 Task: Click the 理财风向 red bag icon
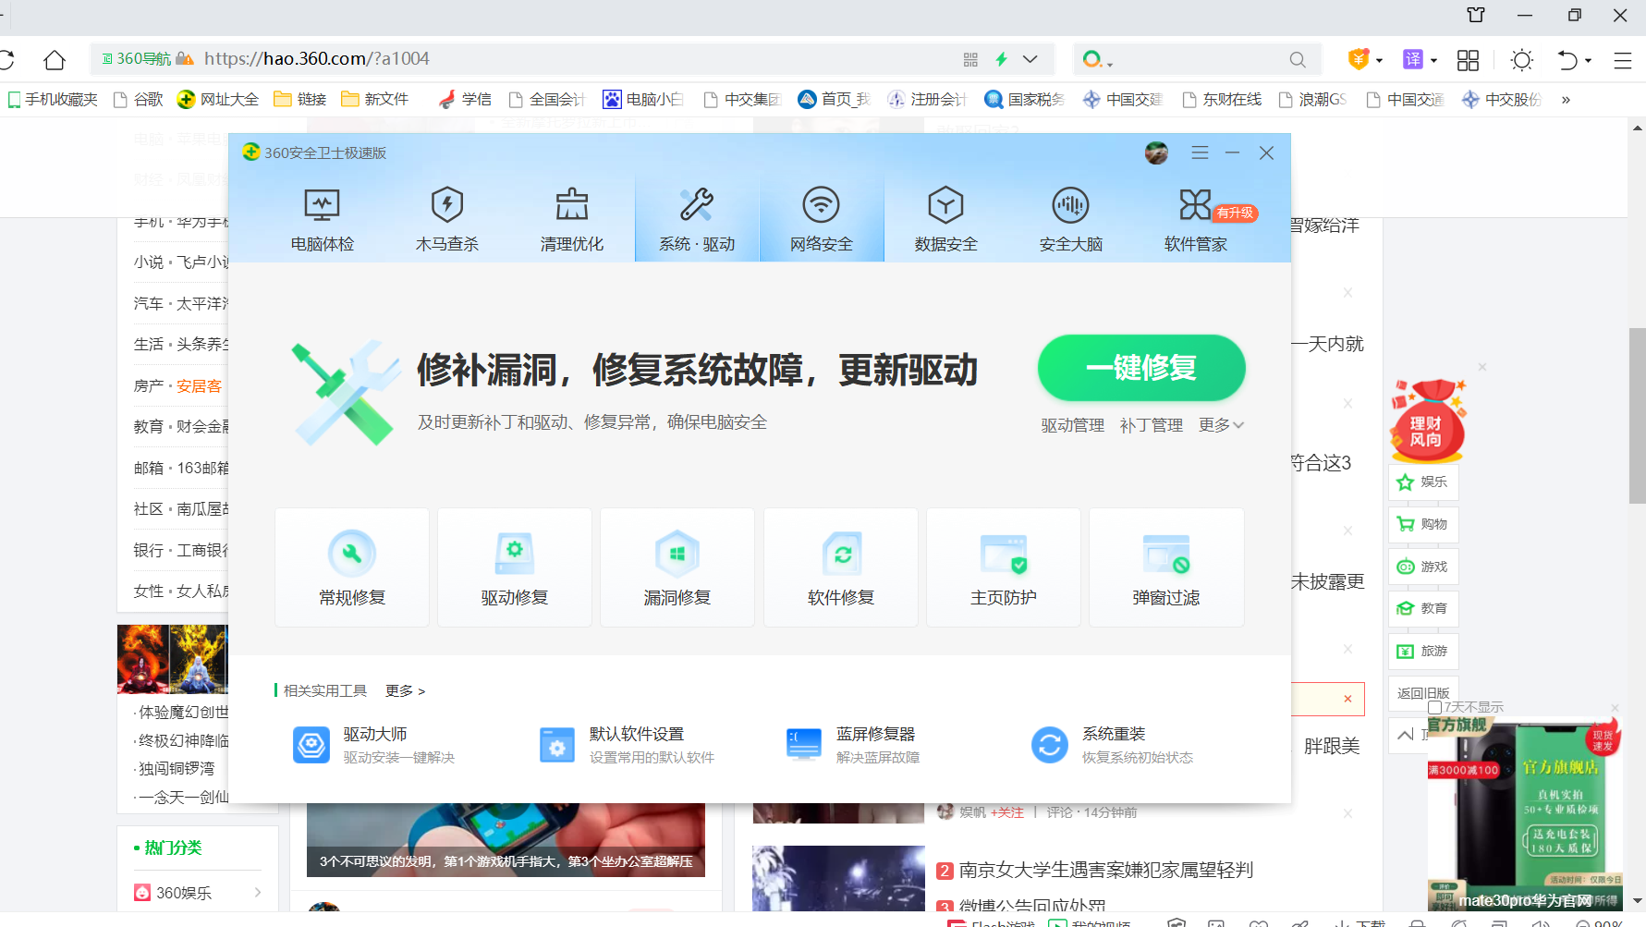coord(1428,421)
